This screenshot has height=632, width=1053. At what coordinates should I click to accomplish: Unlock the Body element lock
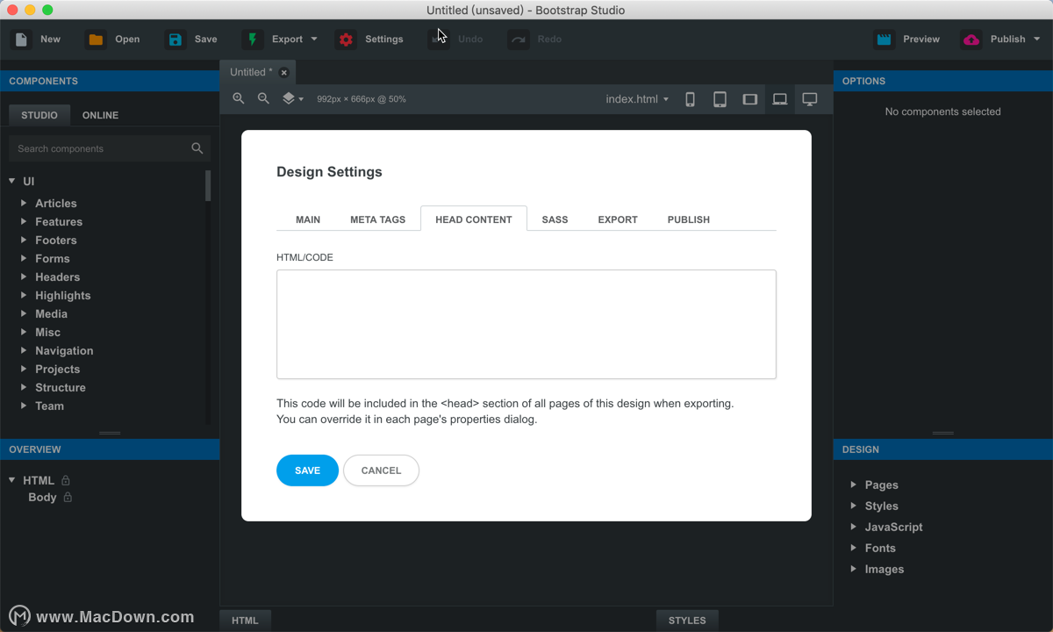(68, 497)
